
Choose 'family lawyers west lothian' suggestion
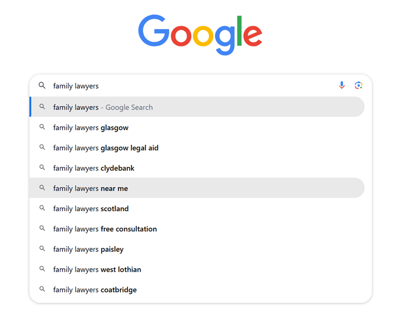pyautogui.click(x=197, y=269)
